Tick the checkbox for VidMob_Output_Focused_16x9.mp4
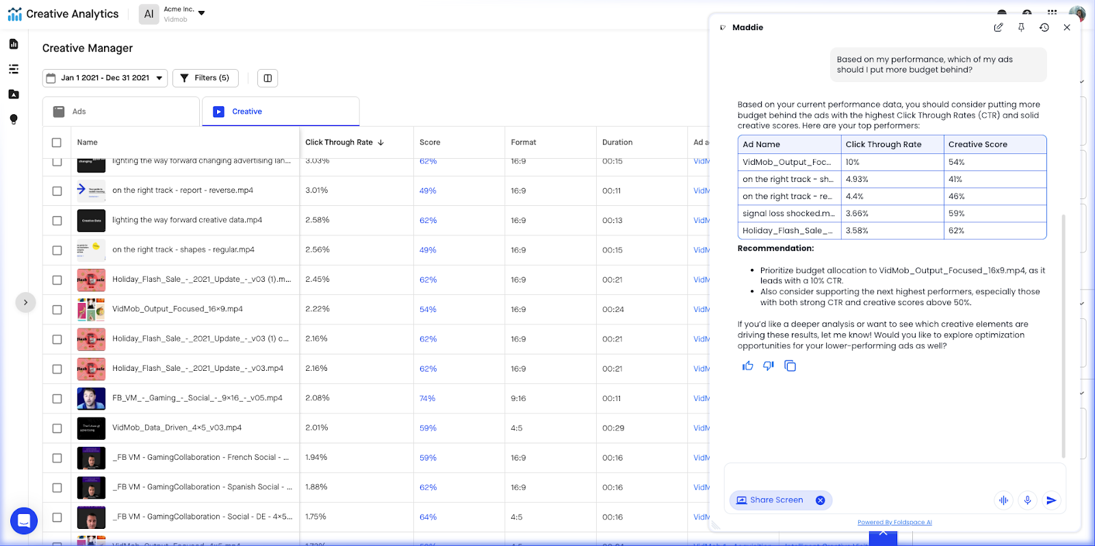This screenshot has width=1095, height=546. (57, 309)
